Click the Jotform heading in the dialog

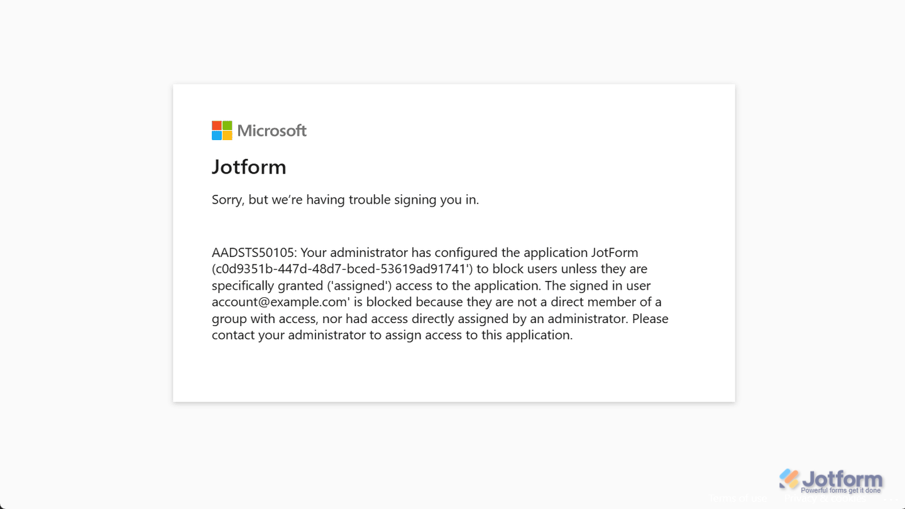pos(249,167)
